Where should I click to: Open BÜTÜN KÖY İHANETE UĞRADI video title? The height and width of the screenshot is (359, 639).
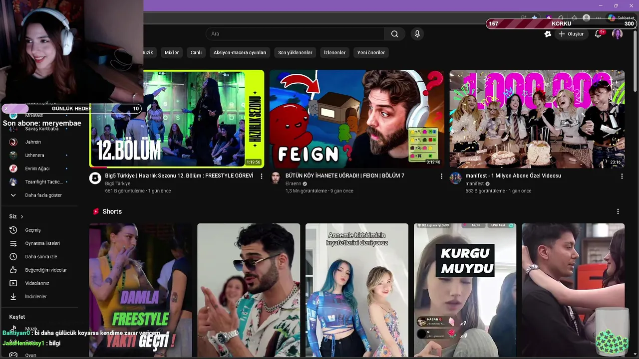pos(345,176)
